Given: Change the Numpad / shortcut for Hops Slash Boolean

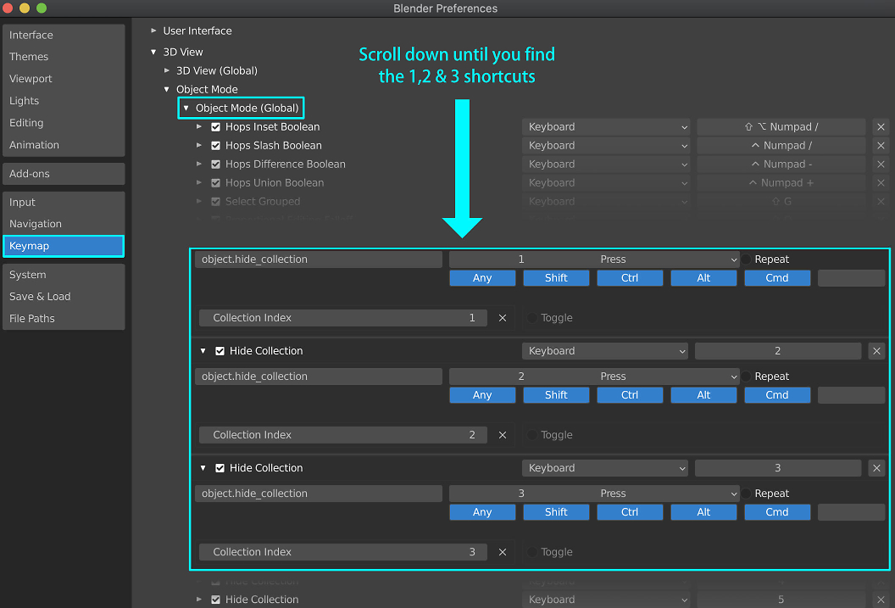Looking at the screenshot, I should [x=781, y=146].
